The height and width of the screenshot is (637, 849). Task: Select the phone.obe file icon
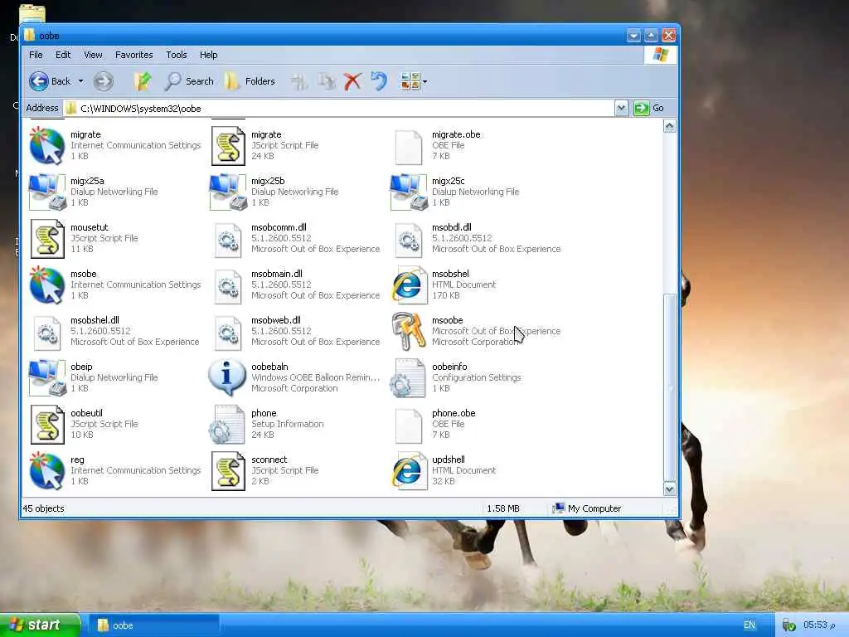409,425
